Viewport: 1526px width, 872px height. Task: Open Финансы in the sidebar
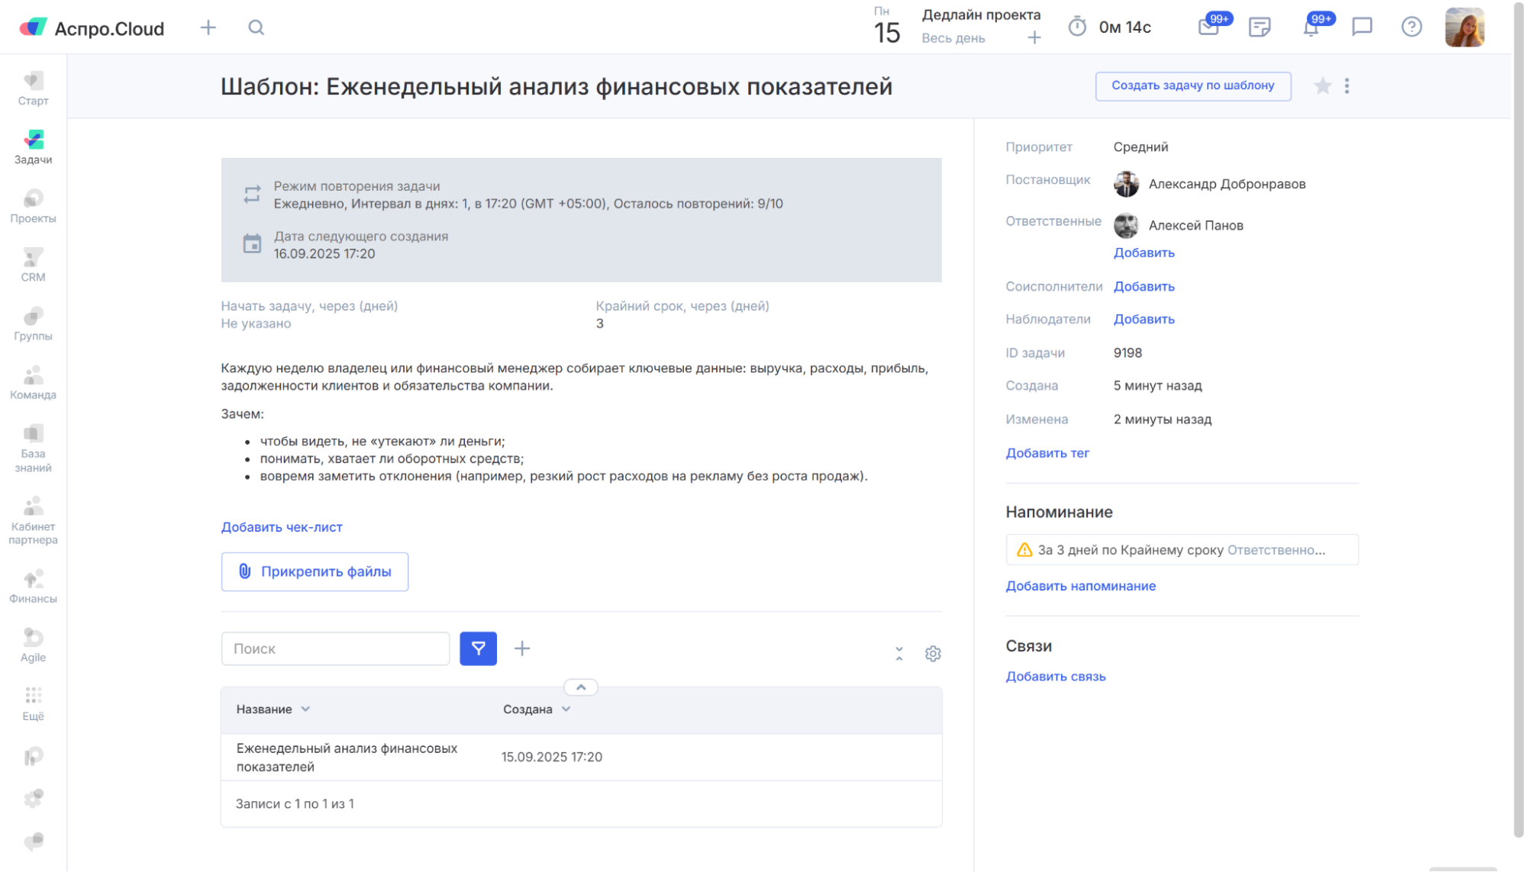click(33, 587)
